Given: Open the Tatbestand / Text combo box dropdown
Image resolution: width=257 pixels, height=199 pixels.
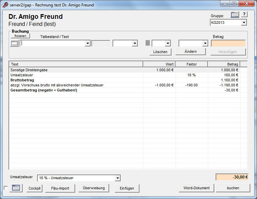Looking at the screenshot, I should tap(88, 43).
